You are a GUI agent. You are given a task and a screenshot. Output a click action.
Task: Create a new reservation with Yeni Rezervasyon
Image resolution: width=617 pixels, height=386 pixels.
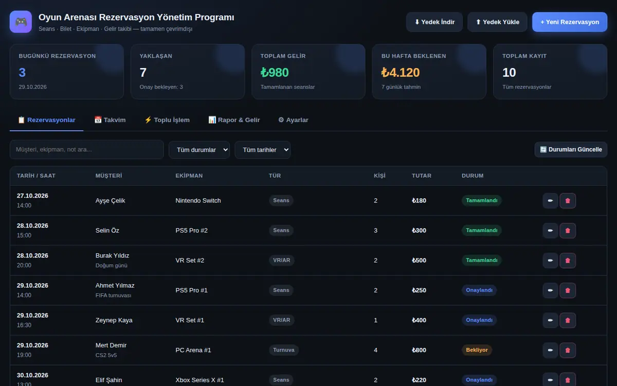(570, 22)
